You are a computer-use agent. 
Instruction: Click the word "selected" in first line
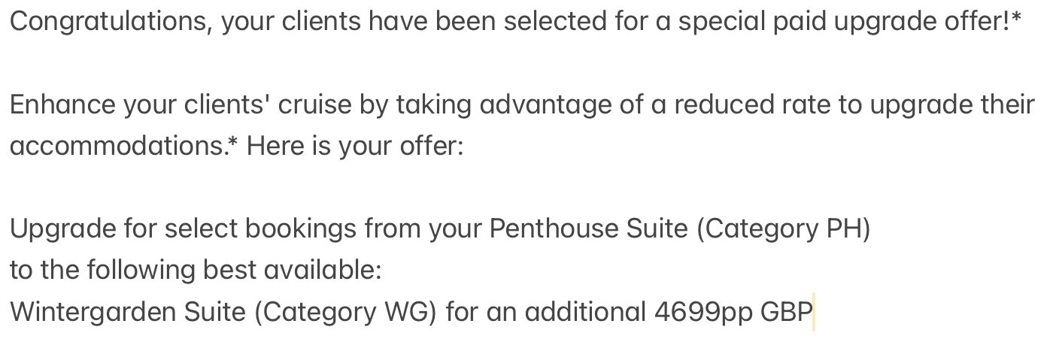(552, 21)
